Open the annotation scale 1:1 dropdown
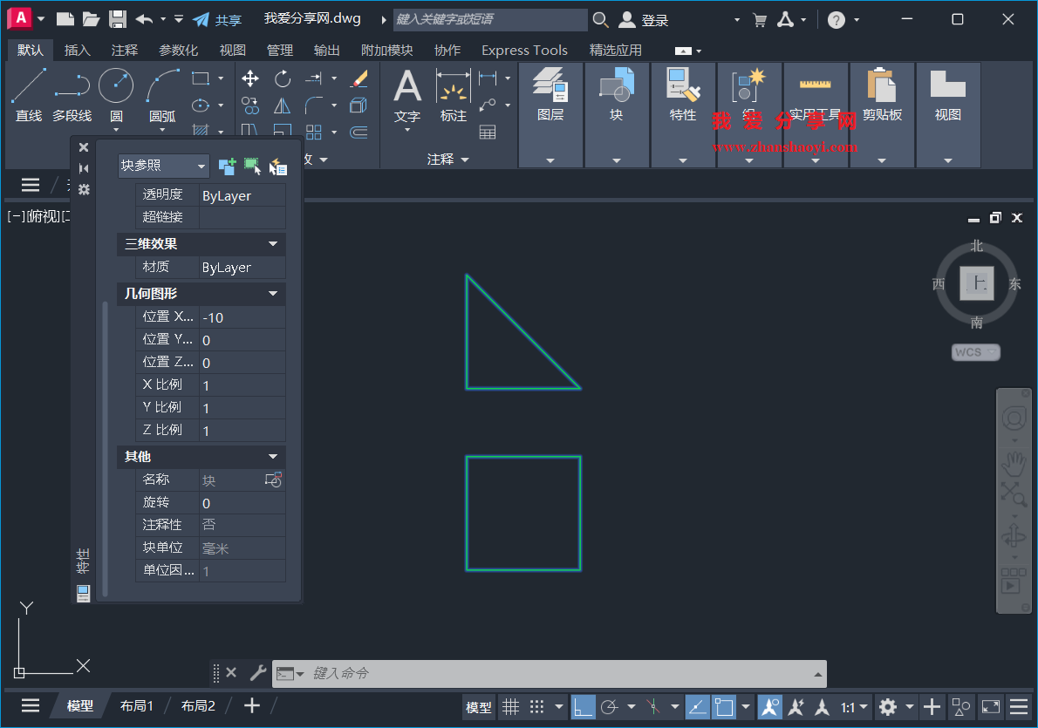1038x728 pixels. (854, 707)
